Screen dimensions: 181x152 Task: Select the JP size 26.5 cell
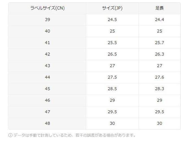(112, 54)
